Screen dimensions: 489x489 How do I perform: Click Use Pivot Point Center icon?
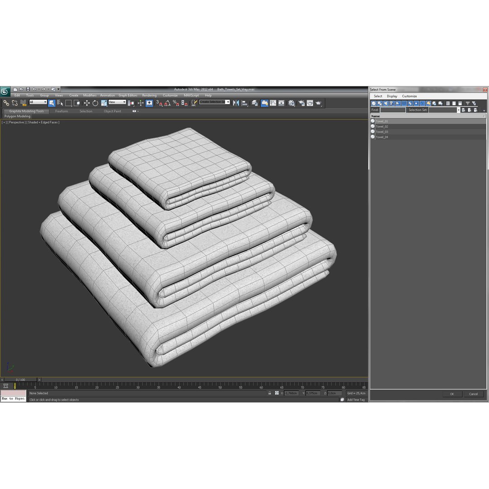tap(131, 103)
